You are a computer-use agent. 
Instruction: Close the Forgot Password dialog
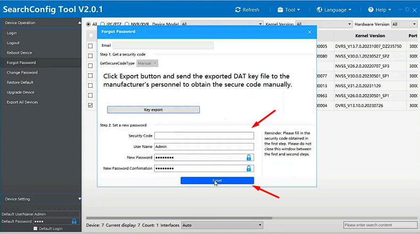[x=309, y=32]
